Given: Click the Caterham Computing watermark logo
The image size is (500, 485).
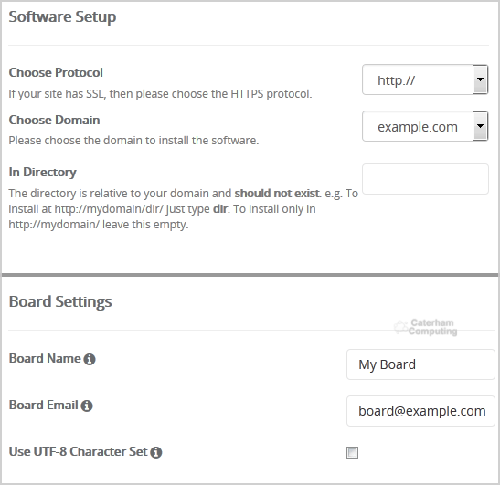Looking at the screenshot, I should (x=426, y=327).
